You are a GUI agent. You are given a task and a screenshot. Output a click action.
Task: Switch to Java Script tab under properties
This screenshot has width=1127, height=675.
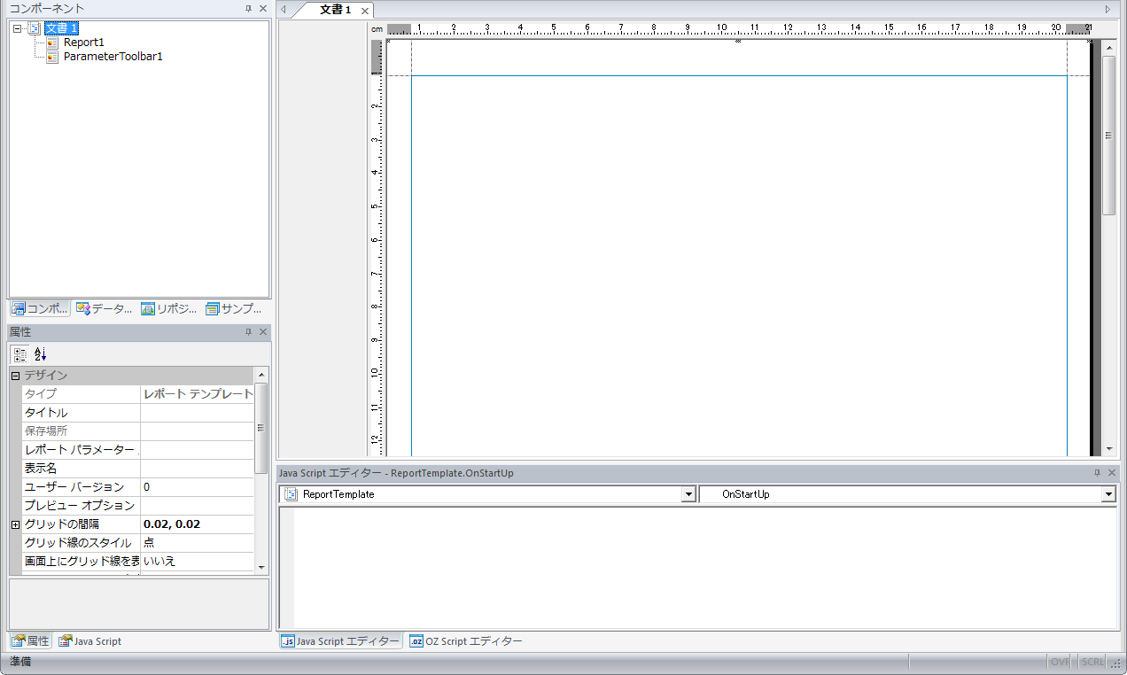tap(89, 641)
